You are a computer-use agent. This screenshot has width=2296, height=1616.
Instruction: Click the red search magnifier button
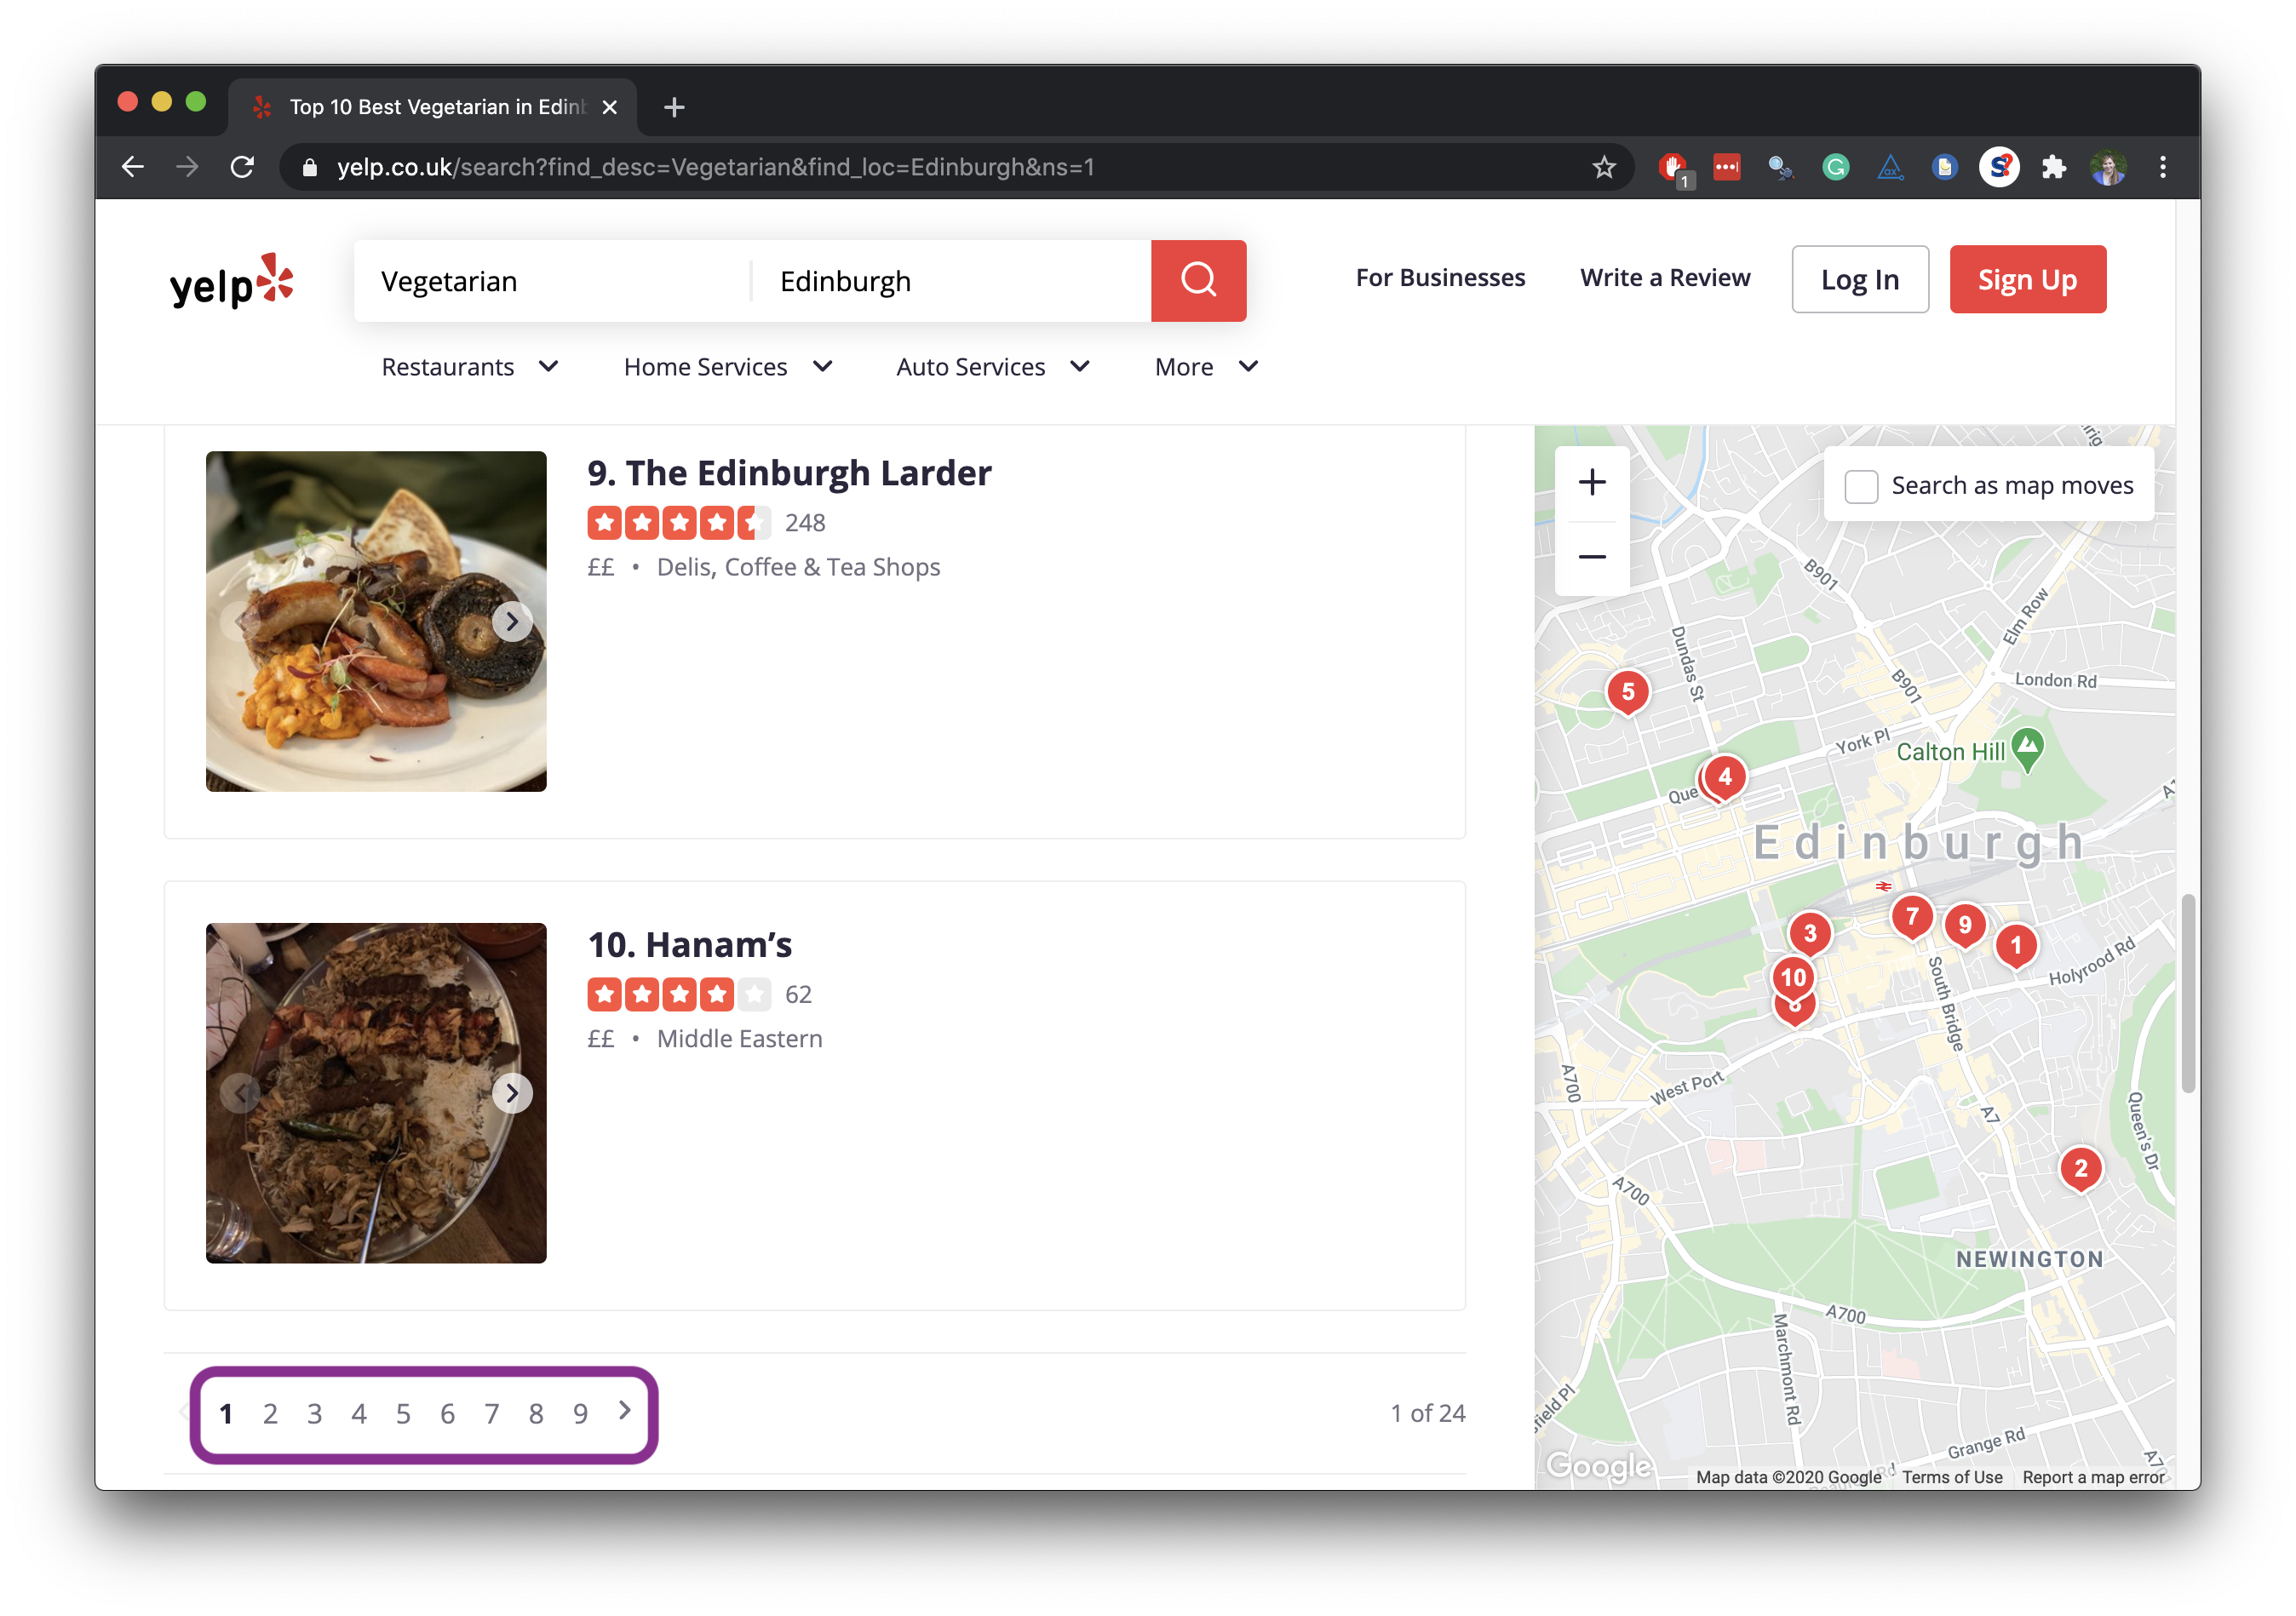tap(1198, 280)
